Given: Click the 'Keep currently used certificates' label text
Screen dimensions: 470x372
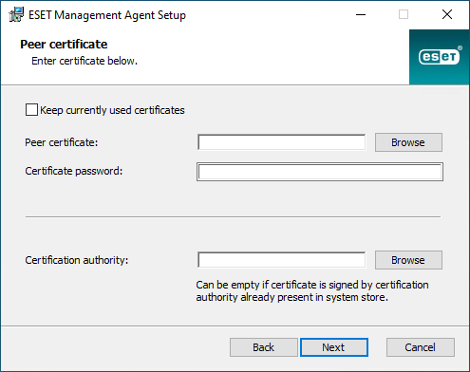Looking at the screenshot, I should coord(112,110).
